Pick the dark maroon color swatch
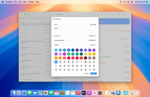Viewport: 150px width, 97px height. 85,58
